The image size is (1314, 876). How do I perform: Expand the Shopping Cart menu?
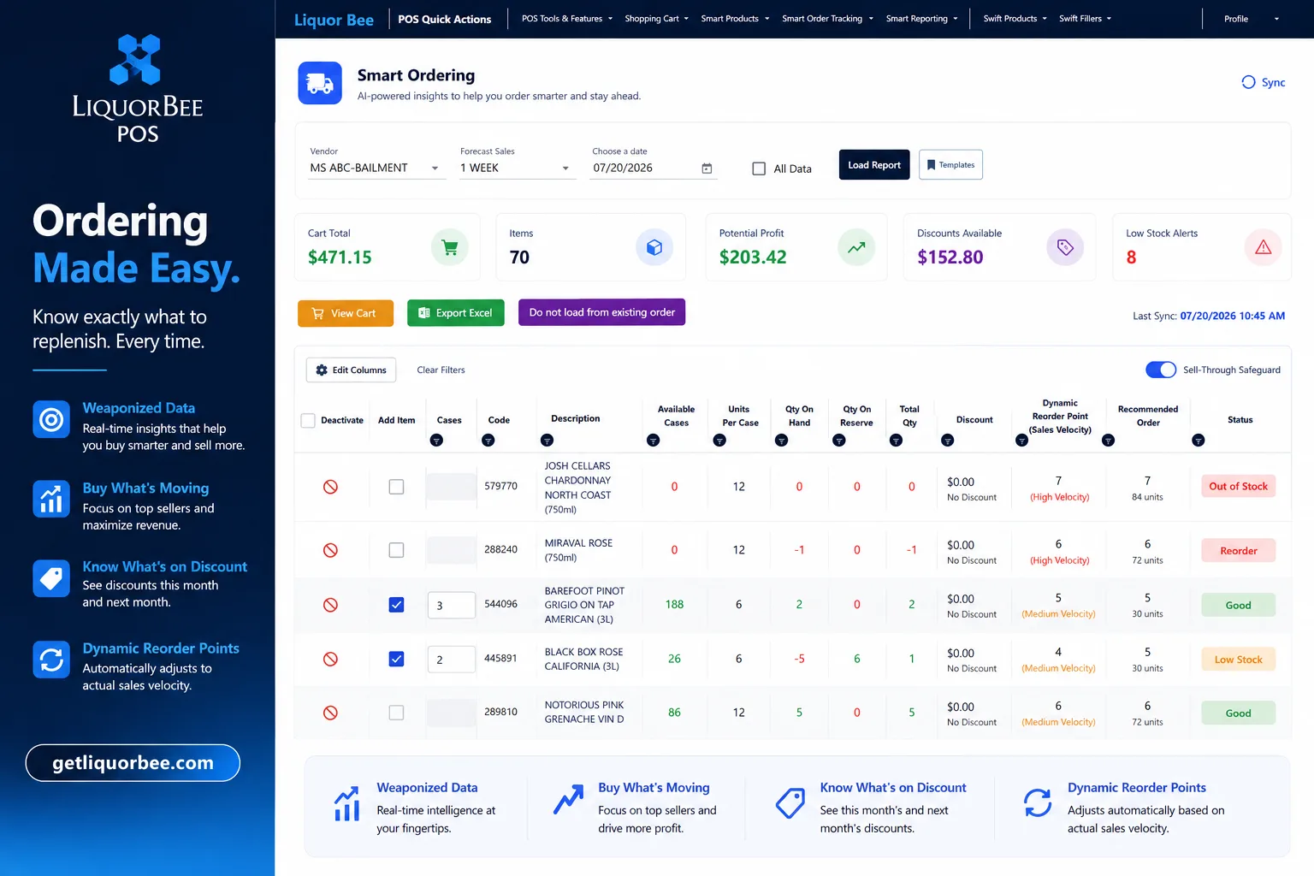(657, 19)
